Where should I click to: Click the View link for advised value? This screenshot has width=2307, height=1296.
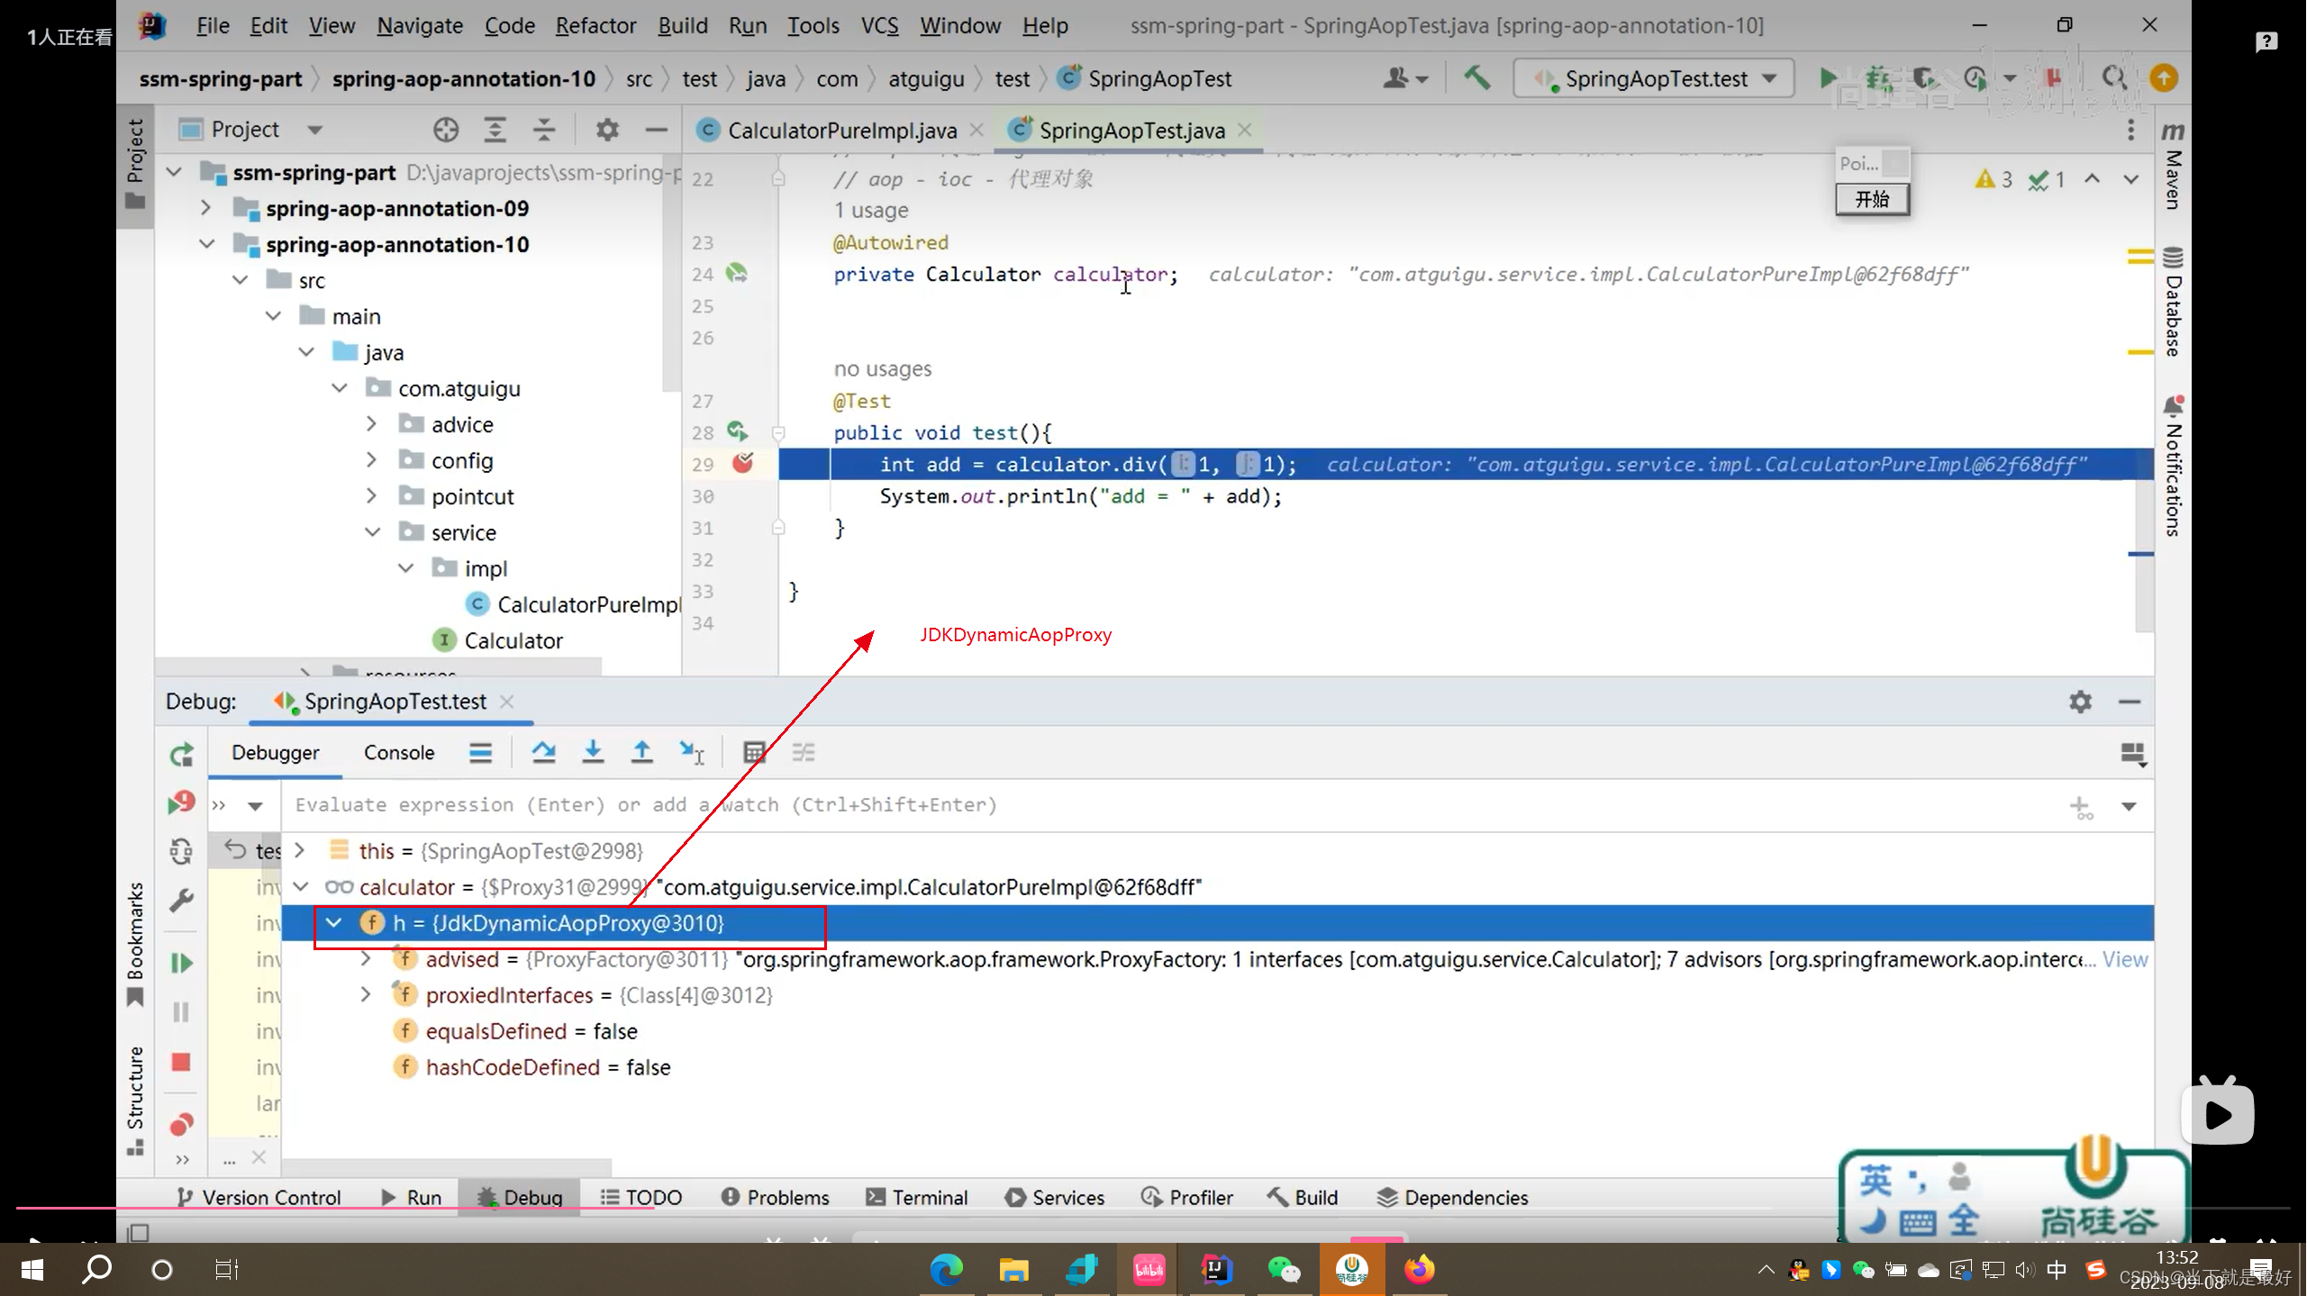[2124, 959]
